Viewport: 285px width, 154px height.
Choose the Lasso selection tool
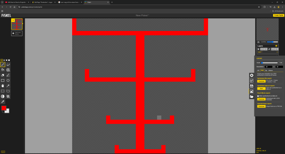coord(8,91)
